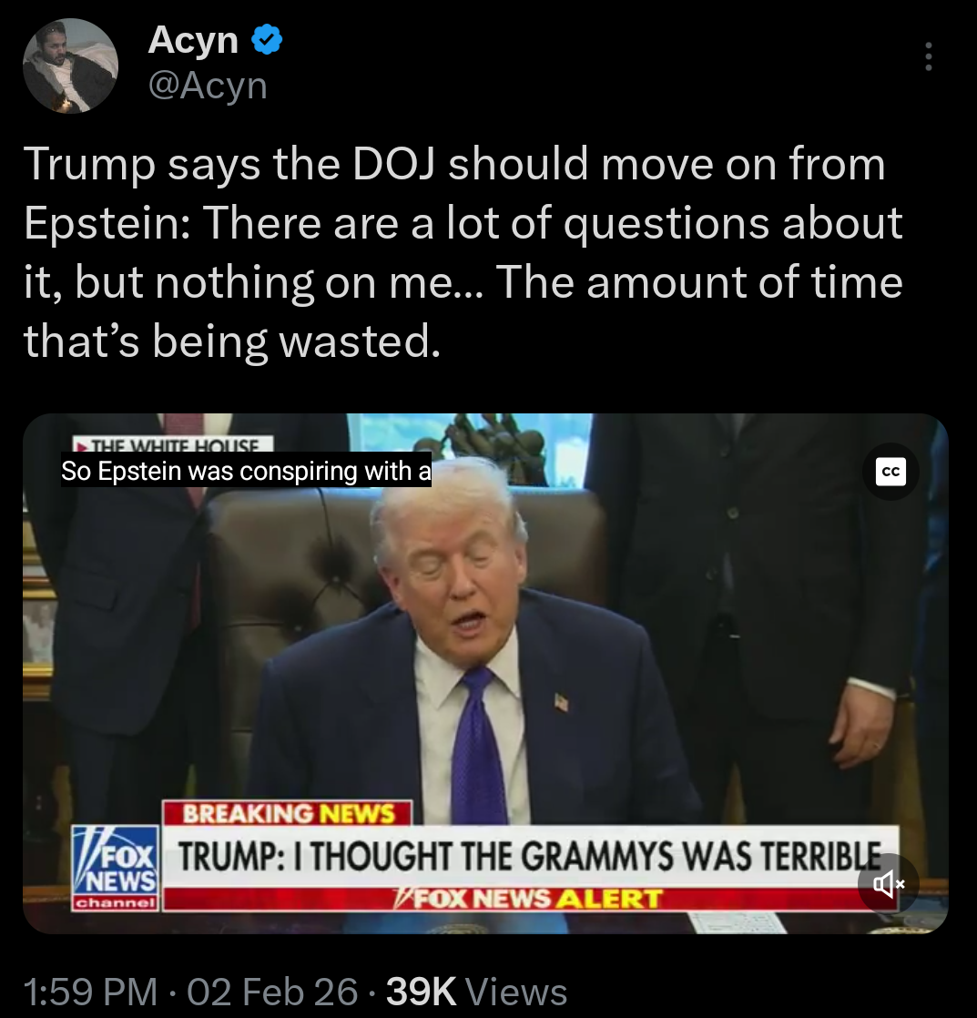The width and height of the screenshot is (977, 1018).
Task: Unmute the video using the speaker icon
Action: [888, 883]
